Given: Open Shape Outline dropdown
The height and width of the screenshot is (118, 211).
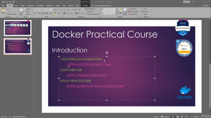Looking at the screenshot, I should click(134, 11).
